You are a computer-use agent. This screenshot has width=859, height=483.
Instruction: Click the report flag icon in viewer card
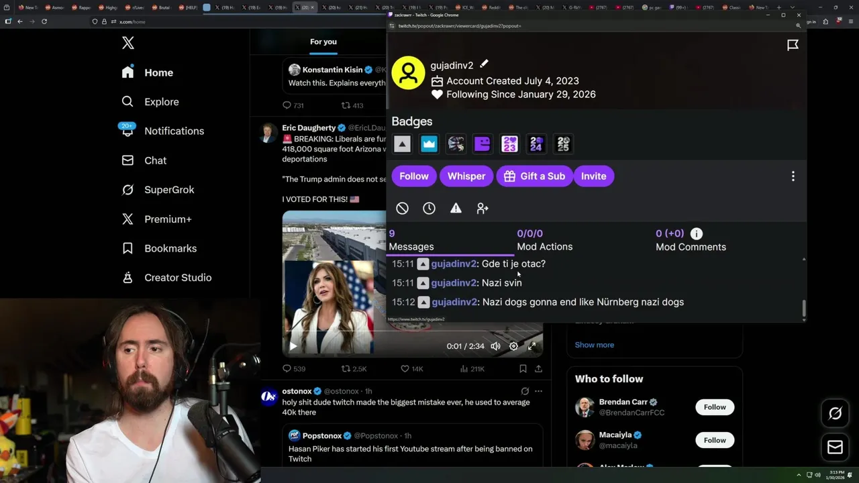pyautogui.click(x=793, y=45)
